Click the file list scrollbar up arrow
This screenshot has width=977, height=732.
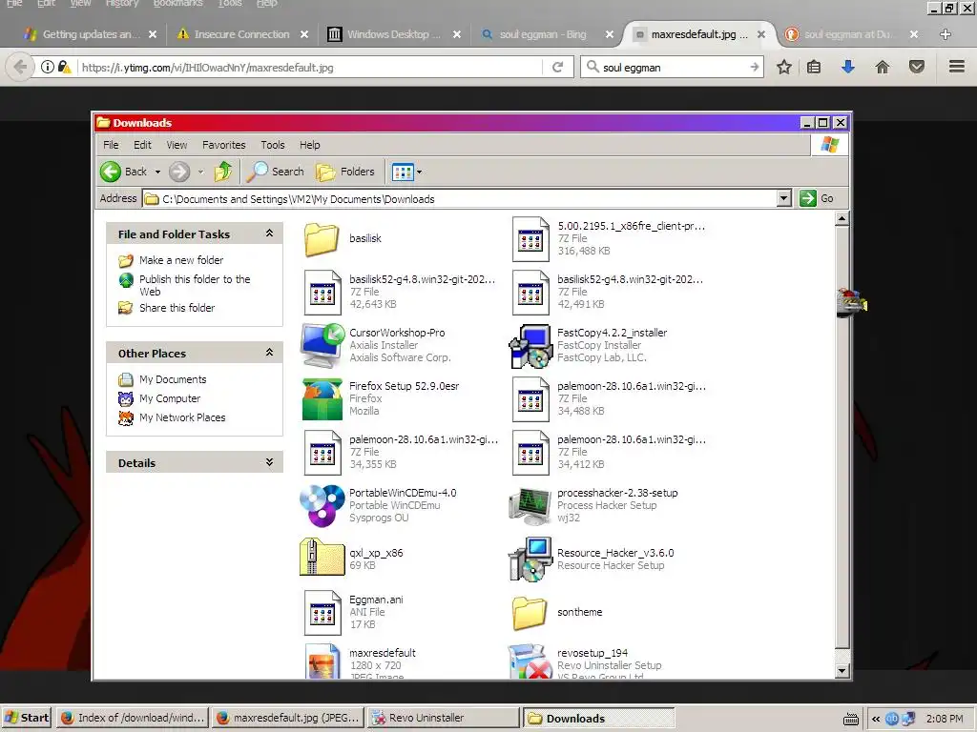click(842, 218)
